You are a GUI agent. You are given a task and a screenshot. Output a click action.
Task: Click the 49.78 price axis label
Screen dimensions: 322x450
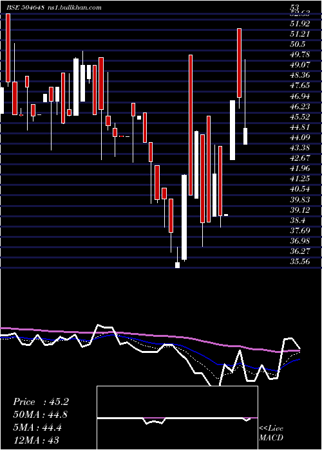(300, 55)
